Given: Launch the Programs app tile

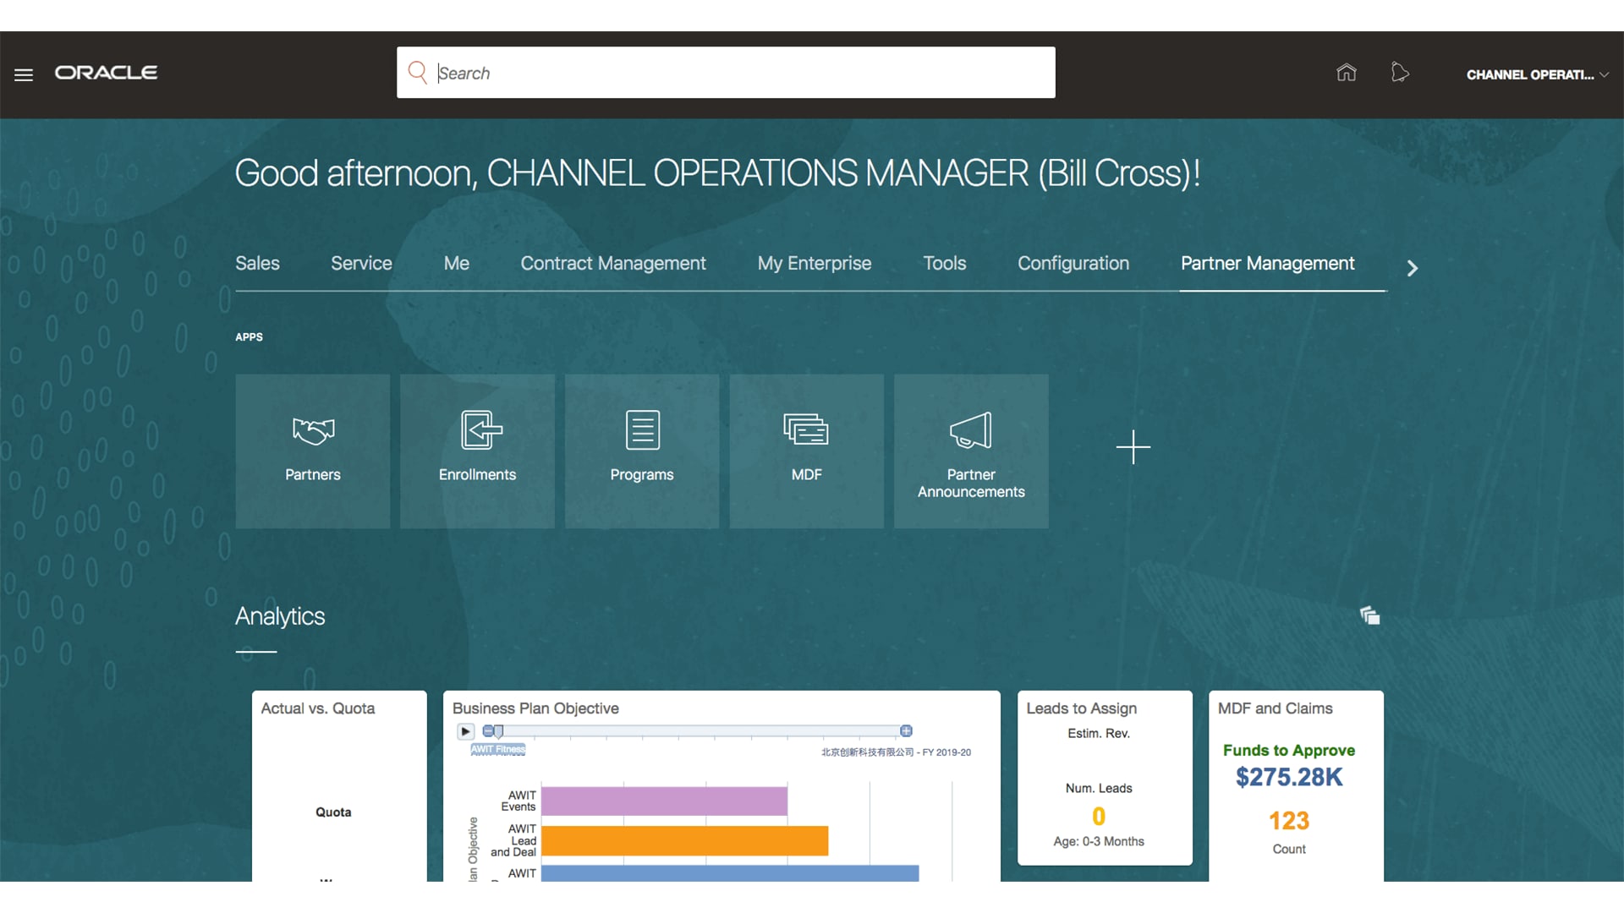Looking at the screenshot, I should coord(642,451).
